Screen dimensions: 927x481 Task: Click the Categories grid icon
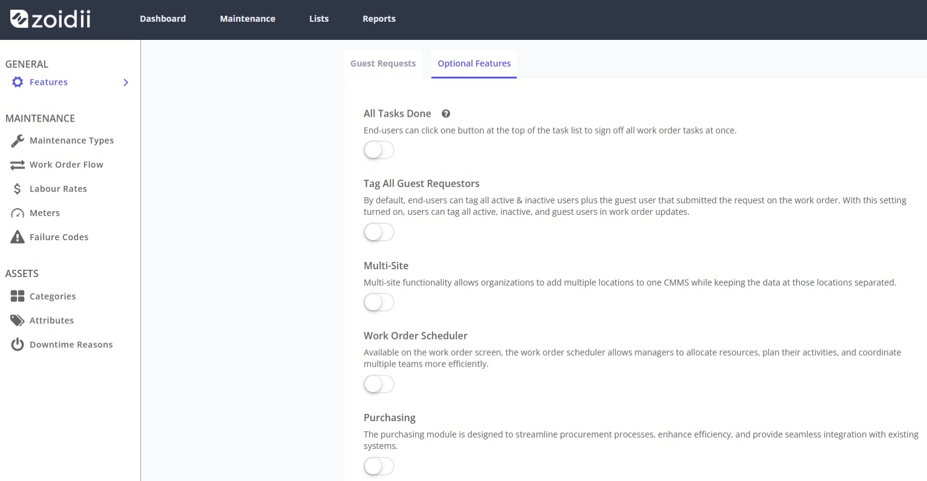[18, 296]
